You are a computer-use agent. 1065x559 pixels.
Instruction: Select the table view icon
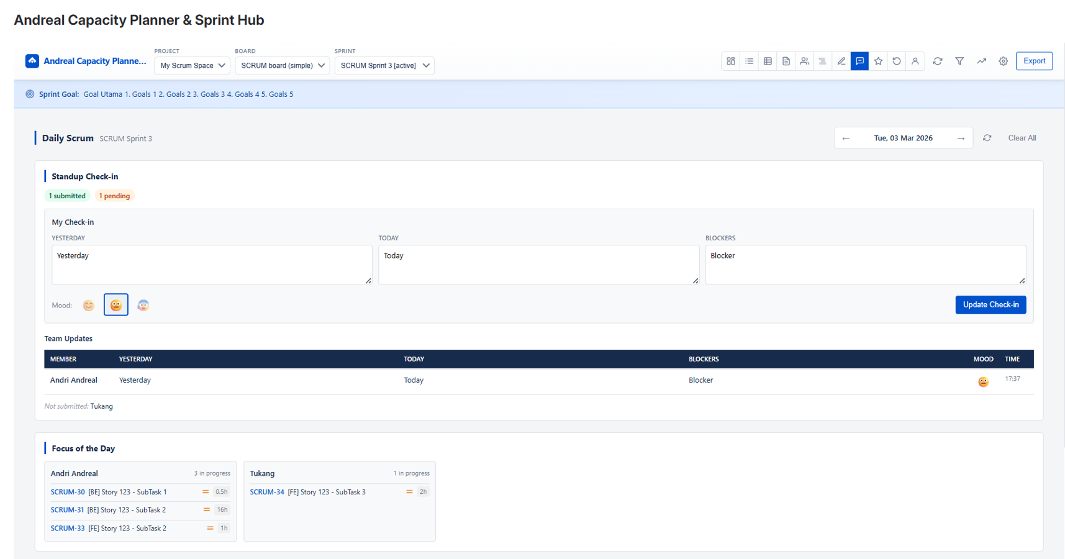pos(768,61)
